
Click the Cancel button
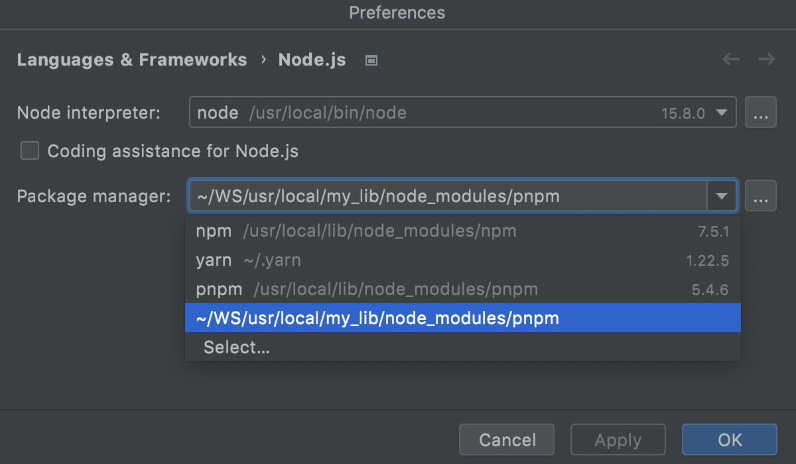[506, 439]
